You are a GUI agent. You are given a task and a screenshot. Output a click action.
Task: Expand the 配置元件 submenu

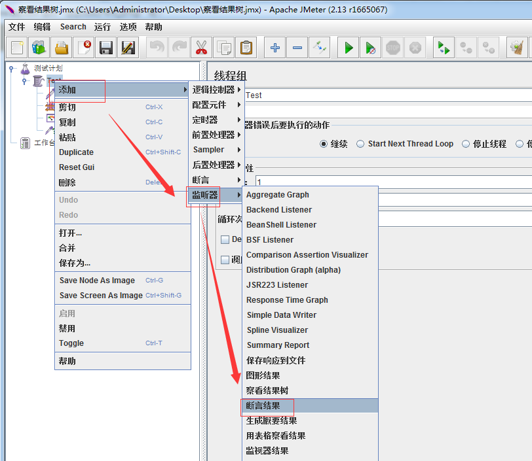tap(216, 105)
